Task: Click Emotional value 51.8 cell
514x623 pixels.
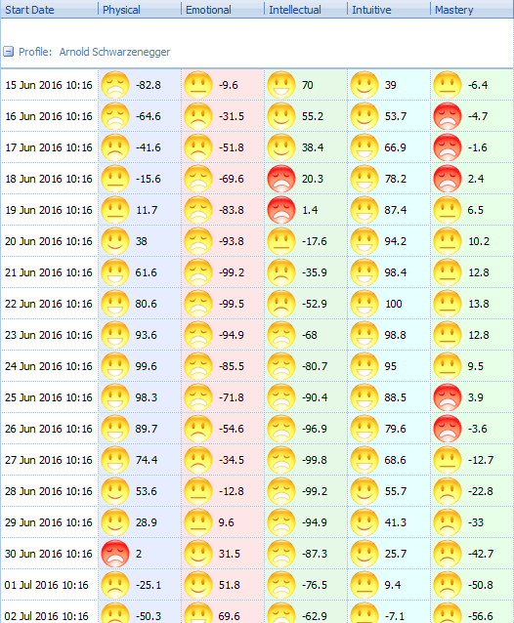Action: click(x=223, y=585)
